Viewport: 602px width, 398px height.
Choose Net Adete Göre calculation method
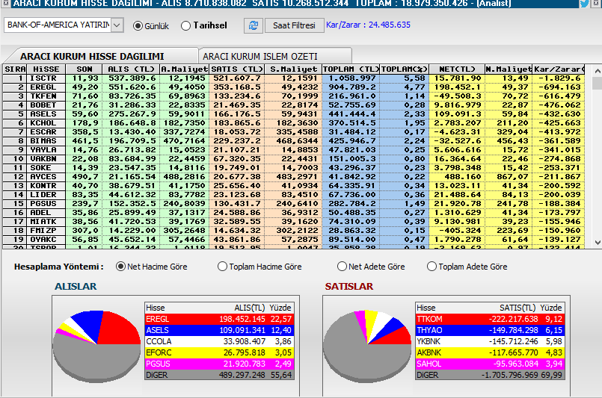342,267
